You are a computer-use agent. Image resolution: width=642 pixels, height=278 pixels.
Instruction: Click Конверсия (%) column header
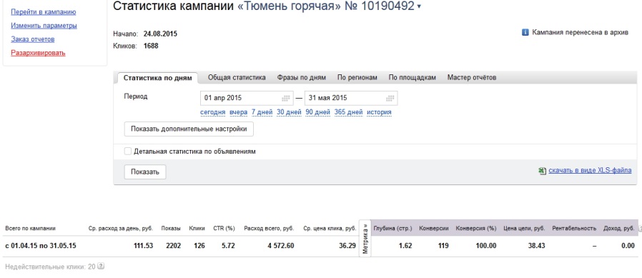tap(475, 229)
